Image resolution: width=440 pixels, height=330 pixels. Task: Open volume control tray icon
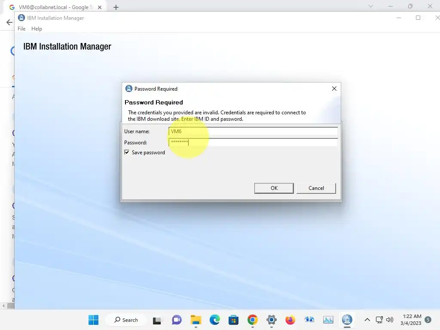coord(390,320)
